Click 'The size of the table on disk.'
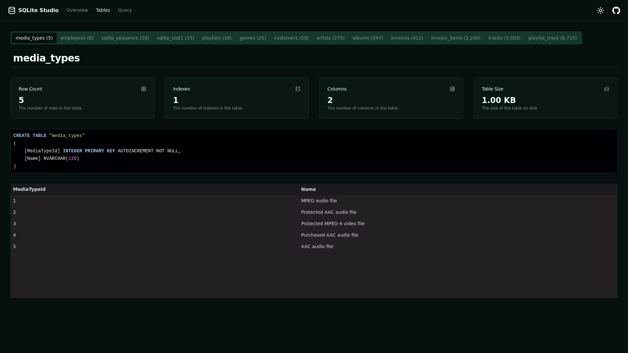Screen dimensions: 628x353 [x=510, y=108]
